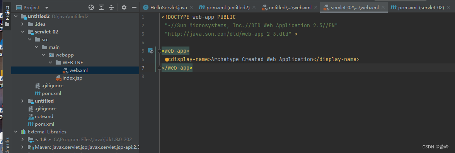Click the fold marker at </web-app>
Screen dimensions: 455x153
tap(159, 68)
